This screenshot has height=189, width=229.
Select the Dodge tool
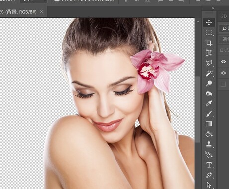[209, 83]
